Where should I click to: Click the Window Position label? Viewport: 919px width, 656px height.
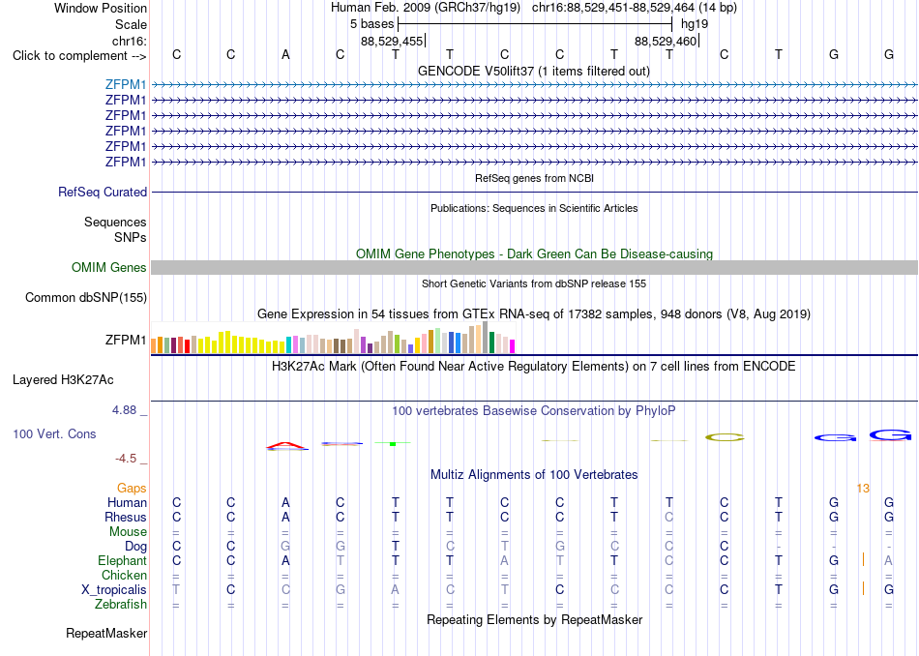coord(101,8)
